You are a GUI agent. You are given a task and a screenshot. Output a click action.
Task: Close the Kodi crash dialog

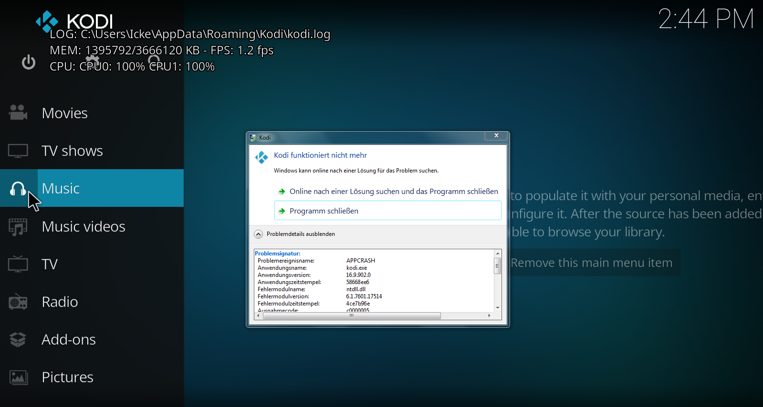pyautogui.click(x=496, y=136)
